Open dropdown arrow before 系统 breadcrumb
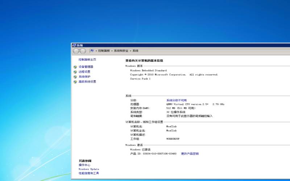 click(130, 51)
